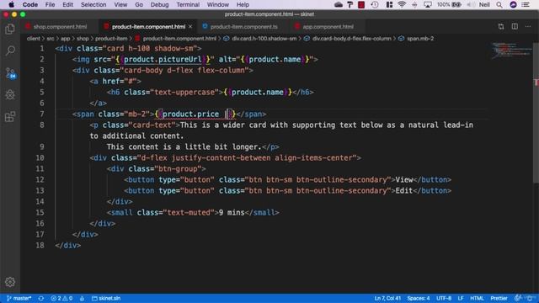This screenshot has height=303, width=539.
Task: Click '9 mins' text on line 15
Action: tap(232, 212)
